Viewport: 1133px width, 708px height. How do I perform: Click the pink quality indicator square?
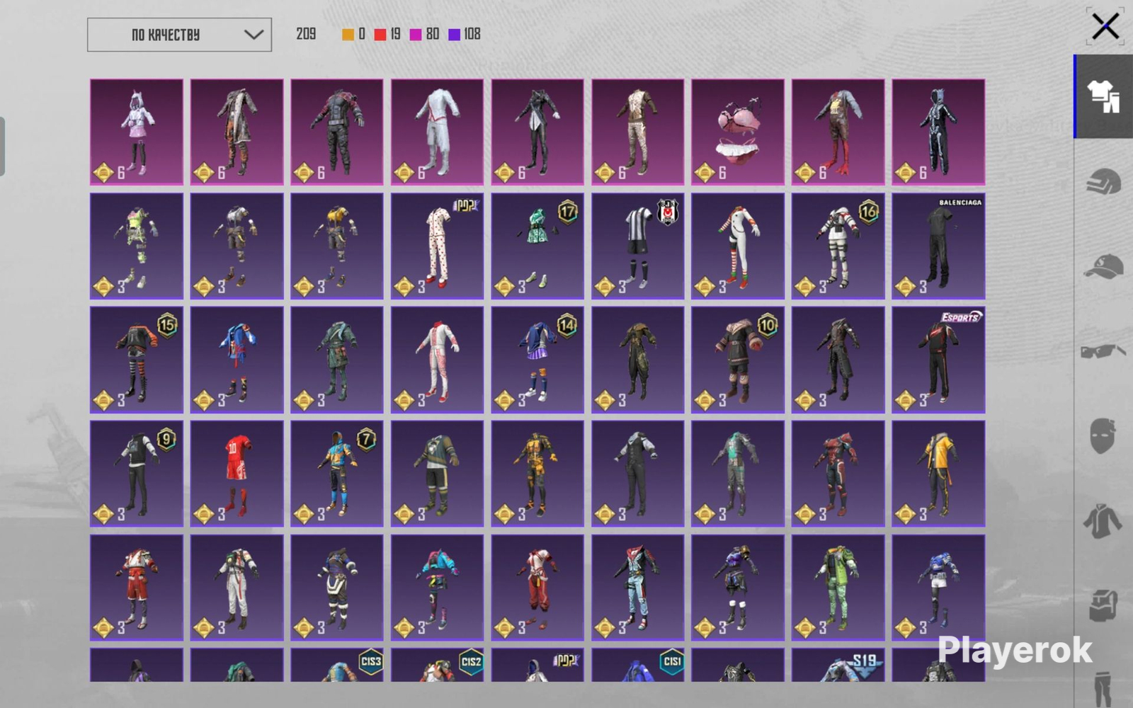coord(416,35)
